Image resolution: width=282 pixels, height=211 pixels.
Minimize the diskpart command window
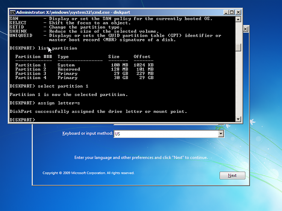pos(226,12)
